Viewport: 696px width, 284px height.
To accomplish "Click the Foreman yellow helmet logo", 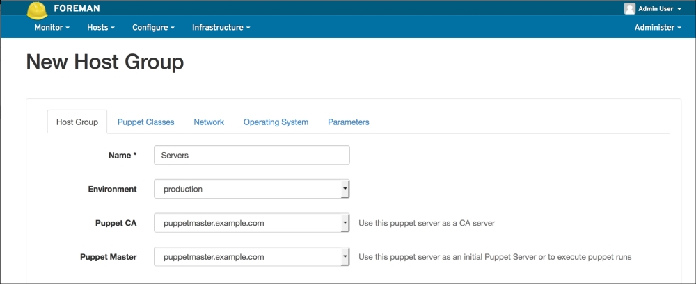I will [x=36, y=9].
